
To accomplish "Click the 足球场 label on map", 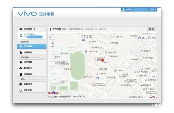I will (67, 69).
